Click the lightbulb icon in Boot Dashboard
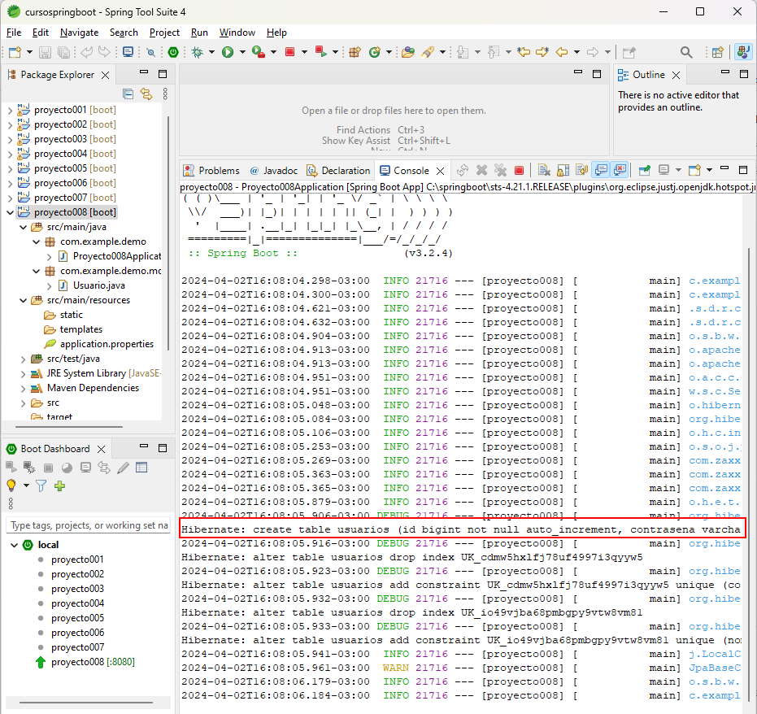 [x=11, y=485]
